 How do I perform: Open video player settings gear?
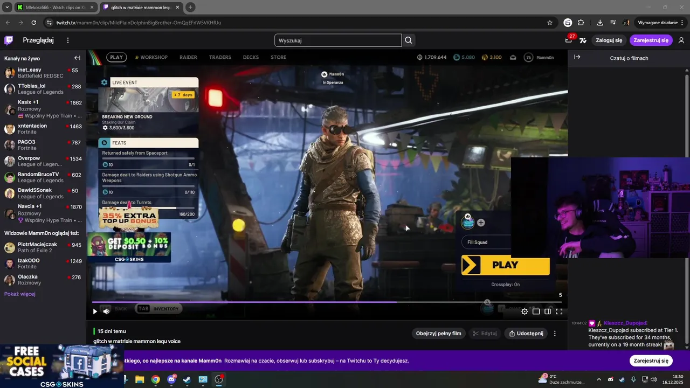525,311
